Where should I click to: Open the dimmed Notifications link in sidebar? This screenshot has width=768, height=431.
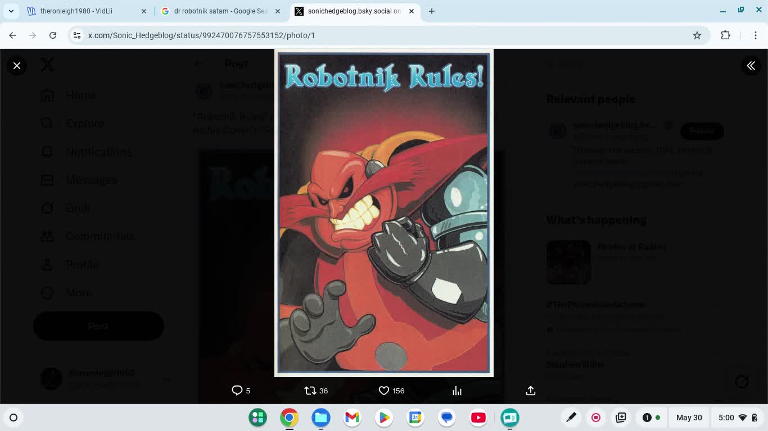87,152
